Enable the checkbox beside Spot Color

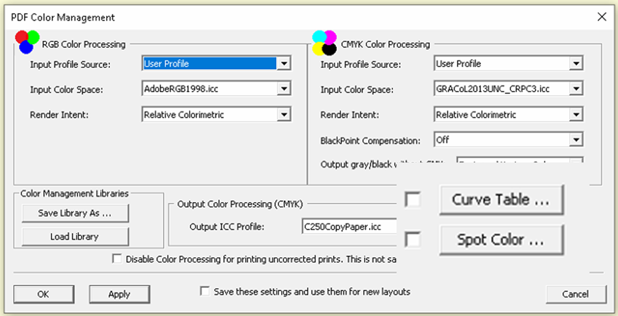coord(412,239)
